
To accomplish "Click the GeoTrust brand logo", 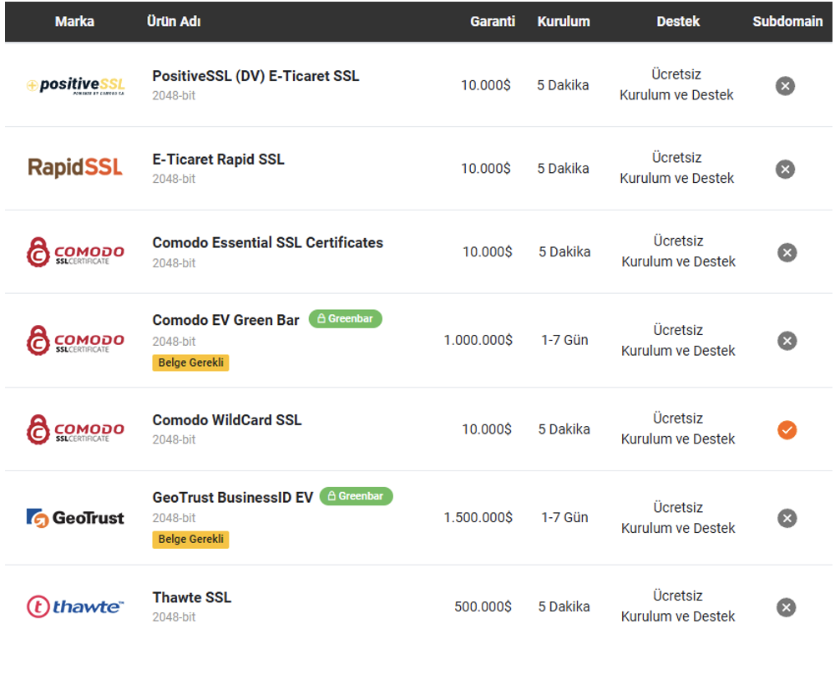I will (75, 518).
